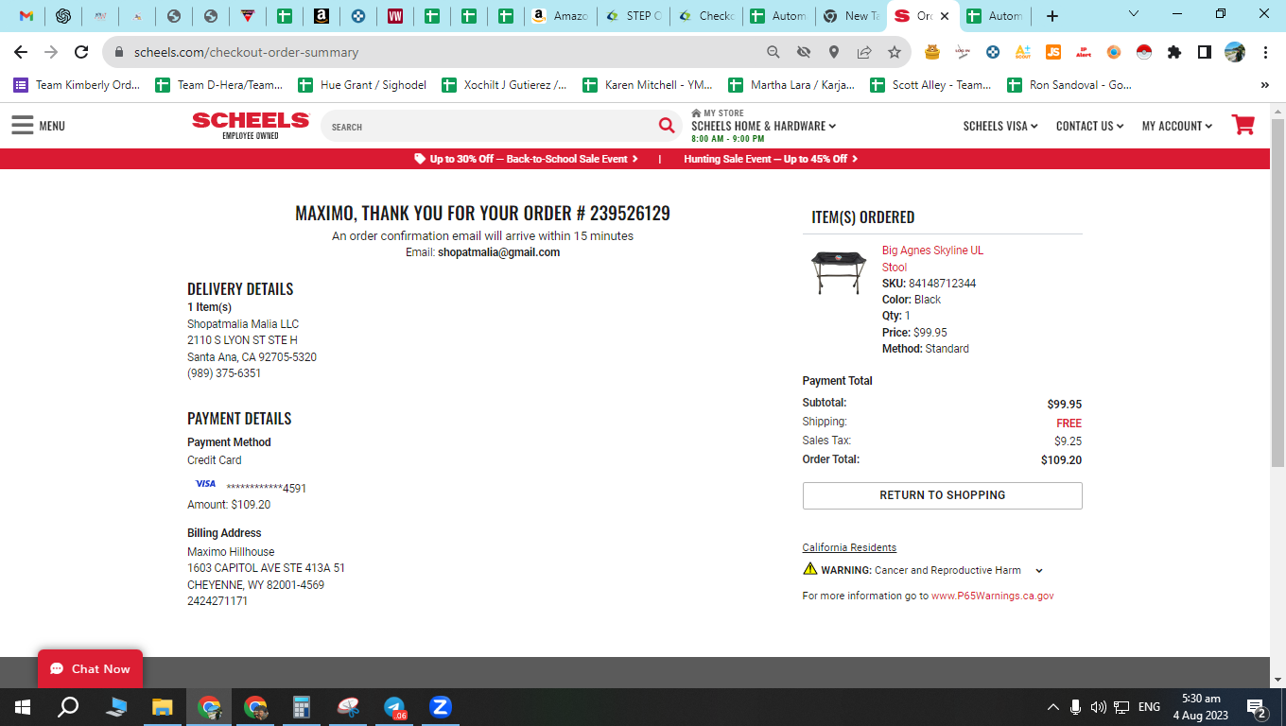Click the Pokeball extension icon
This screenshot has height=726, width=1286.
click(1144, 52)
